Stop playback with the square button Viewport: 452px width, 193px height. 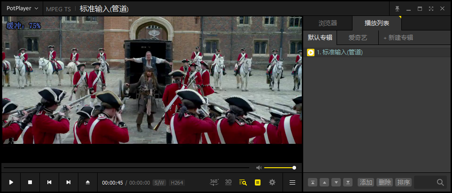[30, 182]
